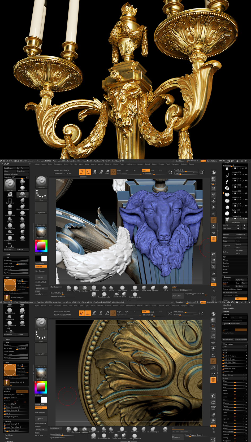
Task: Open Zplugin menu in upper ZBrush window
Action: coord(184,164)
